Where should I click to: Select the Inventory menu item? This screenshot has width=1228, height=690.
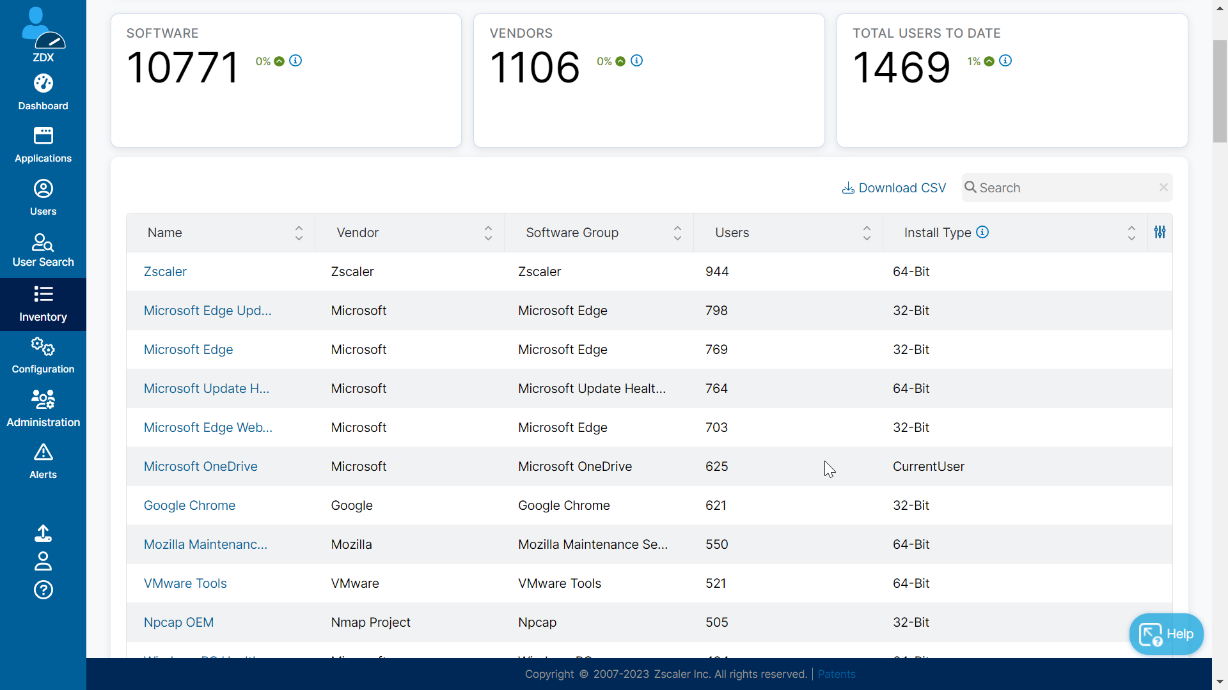(43, 304)
